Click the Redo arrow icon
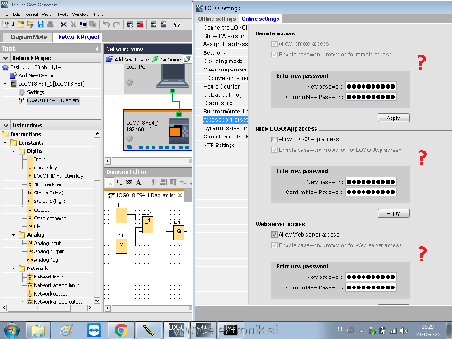Viewport: 452px width, 339px height. pos(117,24)
